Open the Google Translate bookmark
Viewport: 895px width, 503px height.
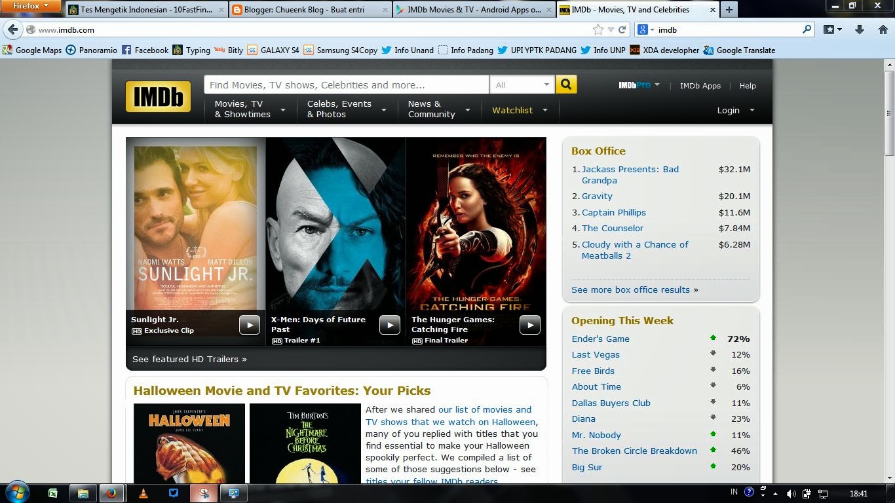739,50
